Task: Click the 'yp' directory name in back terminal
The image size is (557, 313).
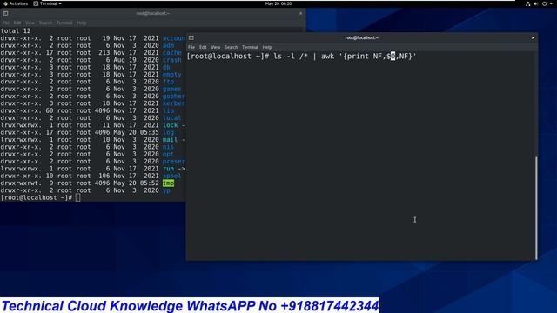Action: pos(166,190)
